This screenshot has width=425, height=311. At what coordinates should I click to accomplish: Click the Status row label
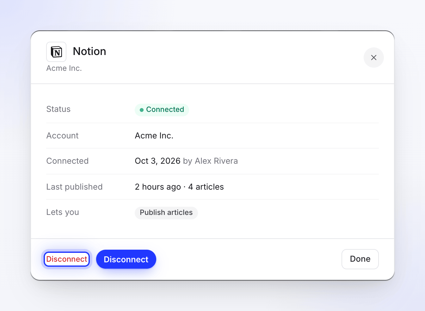click(x=59, y=109)
